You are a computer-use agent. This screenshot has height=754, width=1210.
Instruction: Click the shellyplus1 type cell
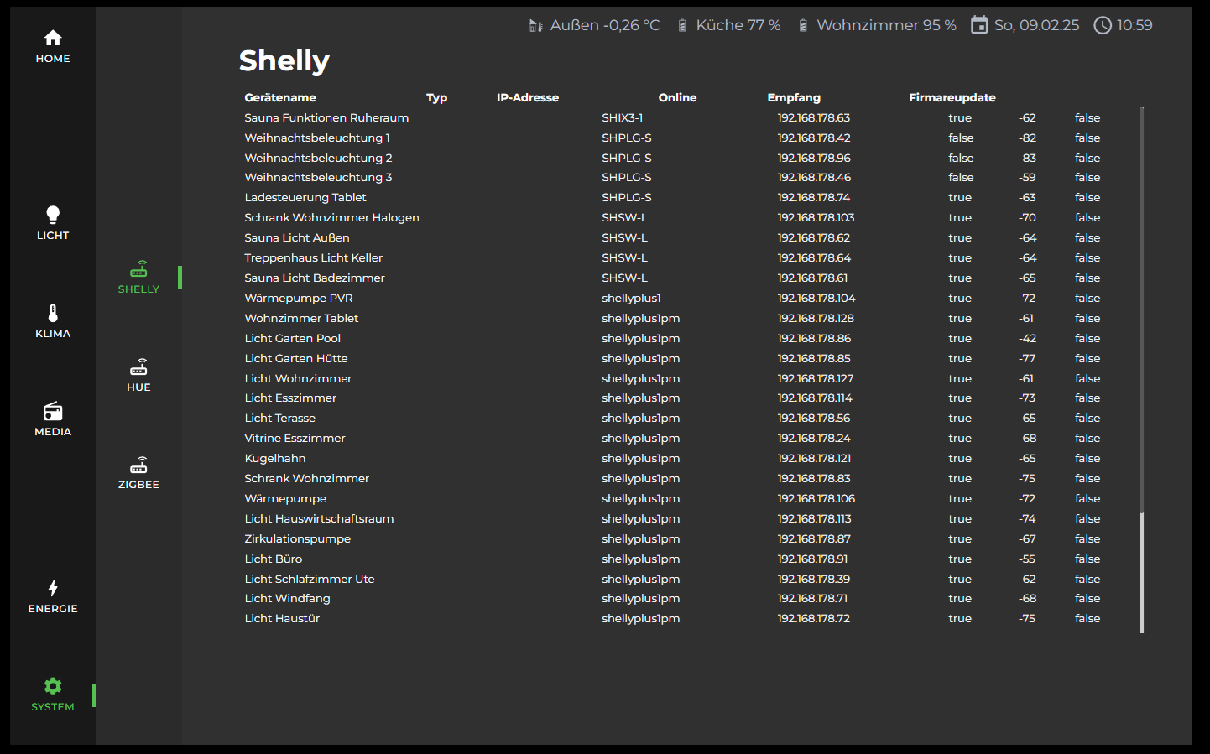tap(631, 299)
